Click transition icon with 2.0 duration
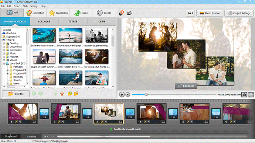The height and width of the screenshot is (143, 255). (x=130, y=113)
